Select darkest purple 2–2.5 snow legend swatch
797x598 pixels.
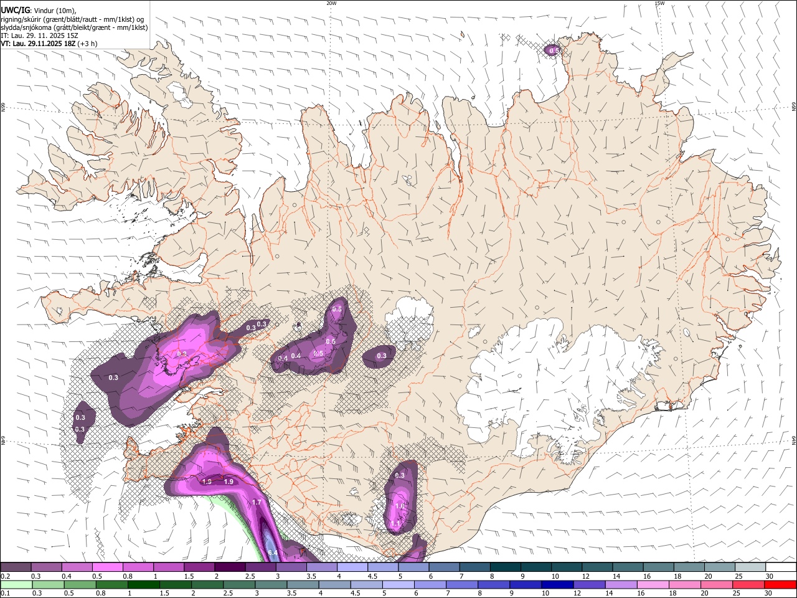click(229, 567)
